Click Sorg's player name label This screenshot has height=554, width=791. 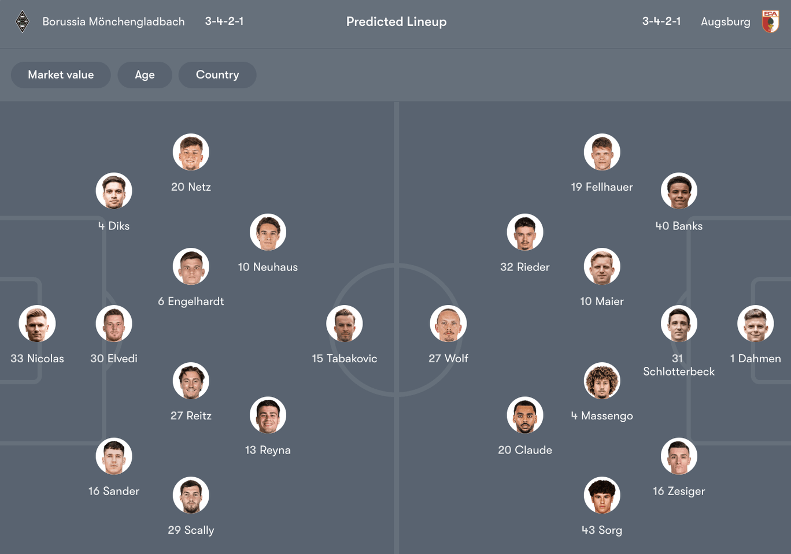point(602,530)
